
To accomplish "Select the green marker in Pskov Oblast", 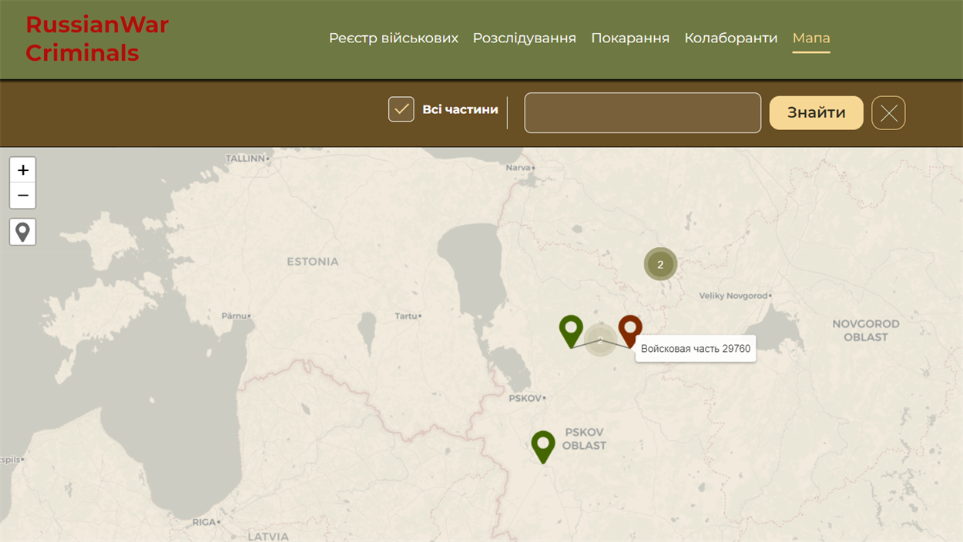I will (543, 447).
